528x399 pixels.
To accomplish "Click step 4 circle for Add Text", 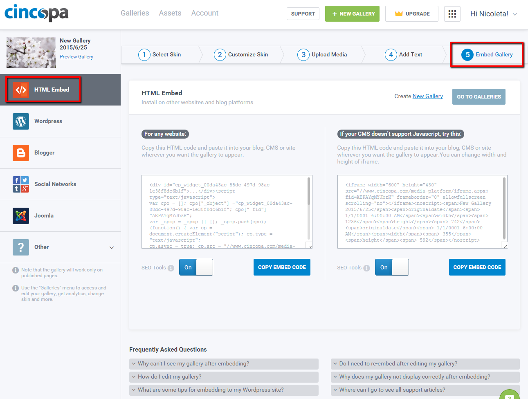I will (x=391, y=55).
